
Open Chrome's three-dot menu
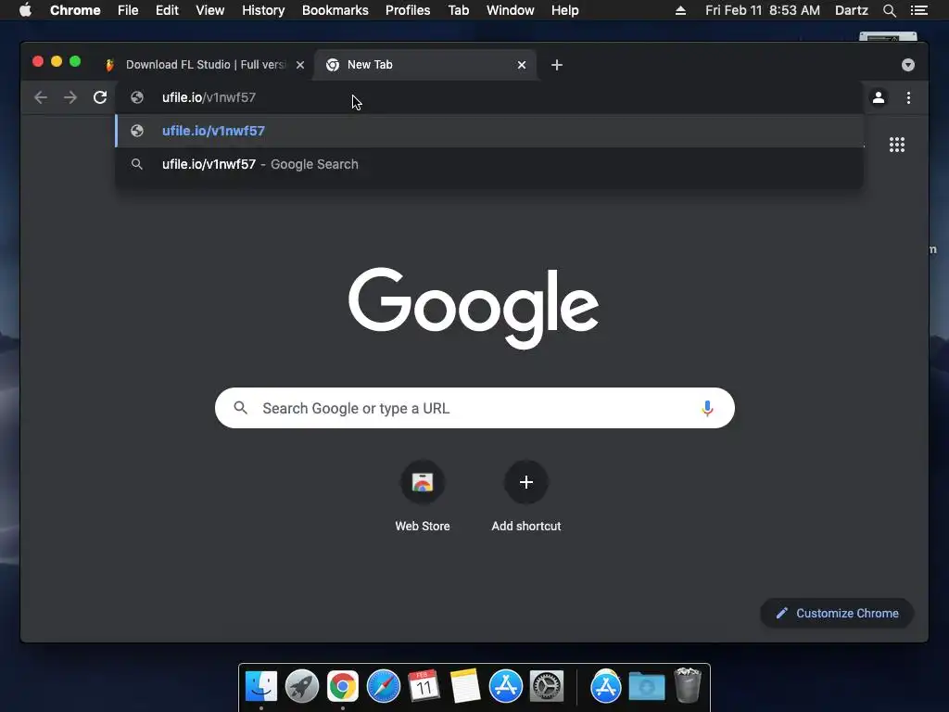[908, 97]
